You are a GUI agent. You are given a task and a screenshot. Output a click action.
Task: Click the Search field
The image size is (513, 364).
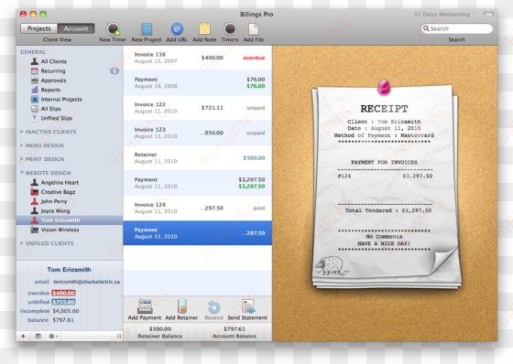(x=457, y=28)
